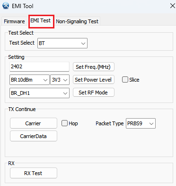Select the EMI Test tab

click(41, 21)
